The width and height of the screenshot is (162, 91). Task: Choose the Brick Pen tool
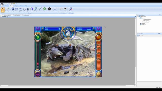point(28,10)
